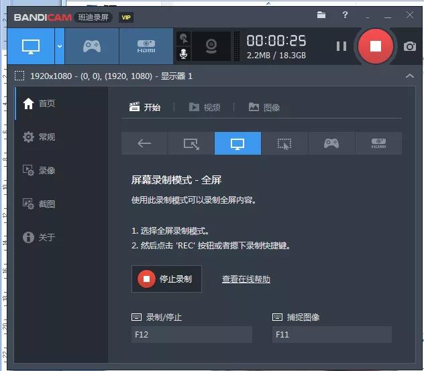Click the camera screenshot capture icon

tap(409, 46)
